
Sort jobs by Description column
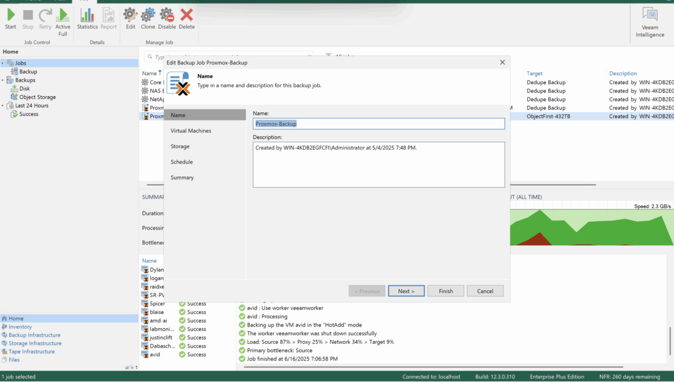coord(623,74)
